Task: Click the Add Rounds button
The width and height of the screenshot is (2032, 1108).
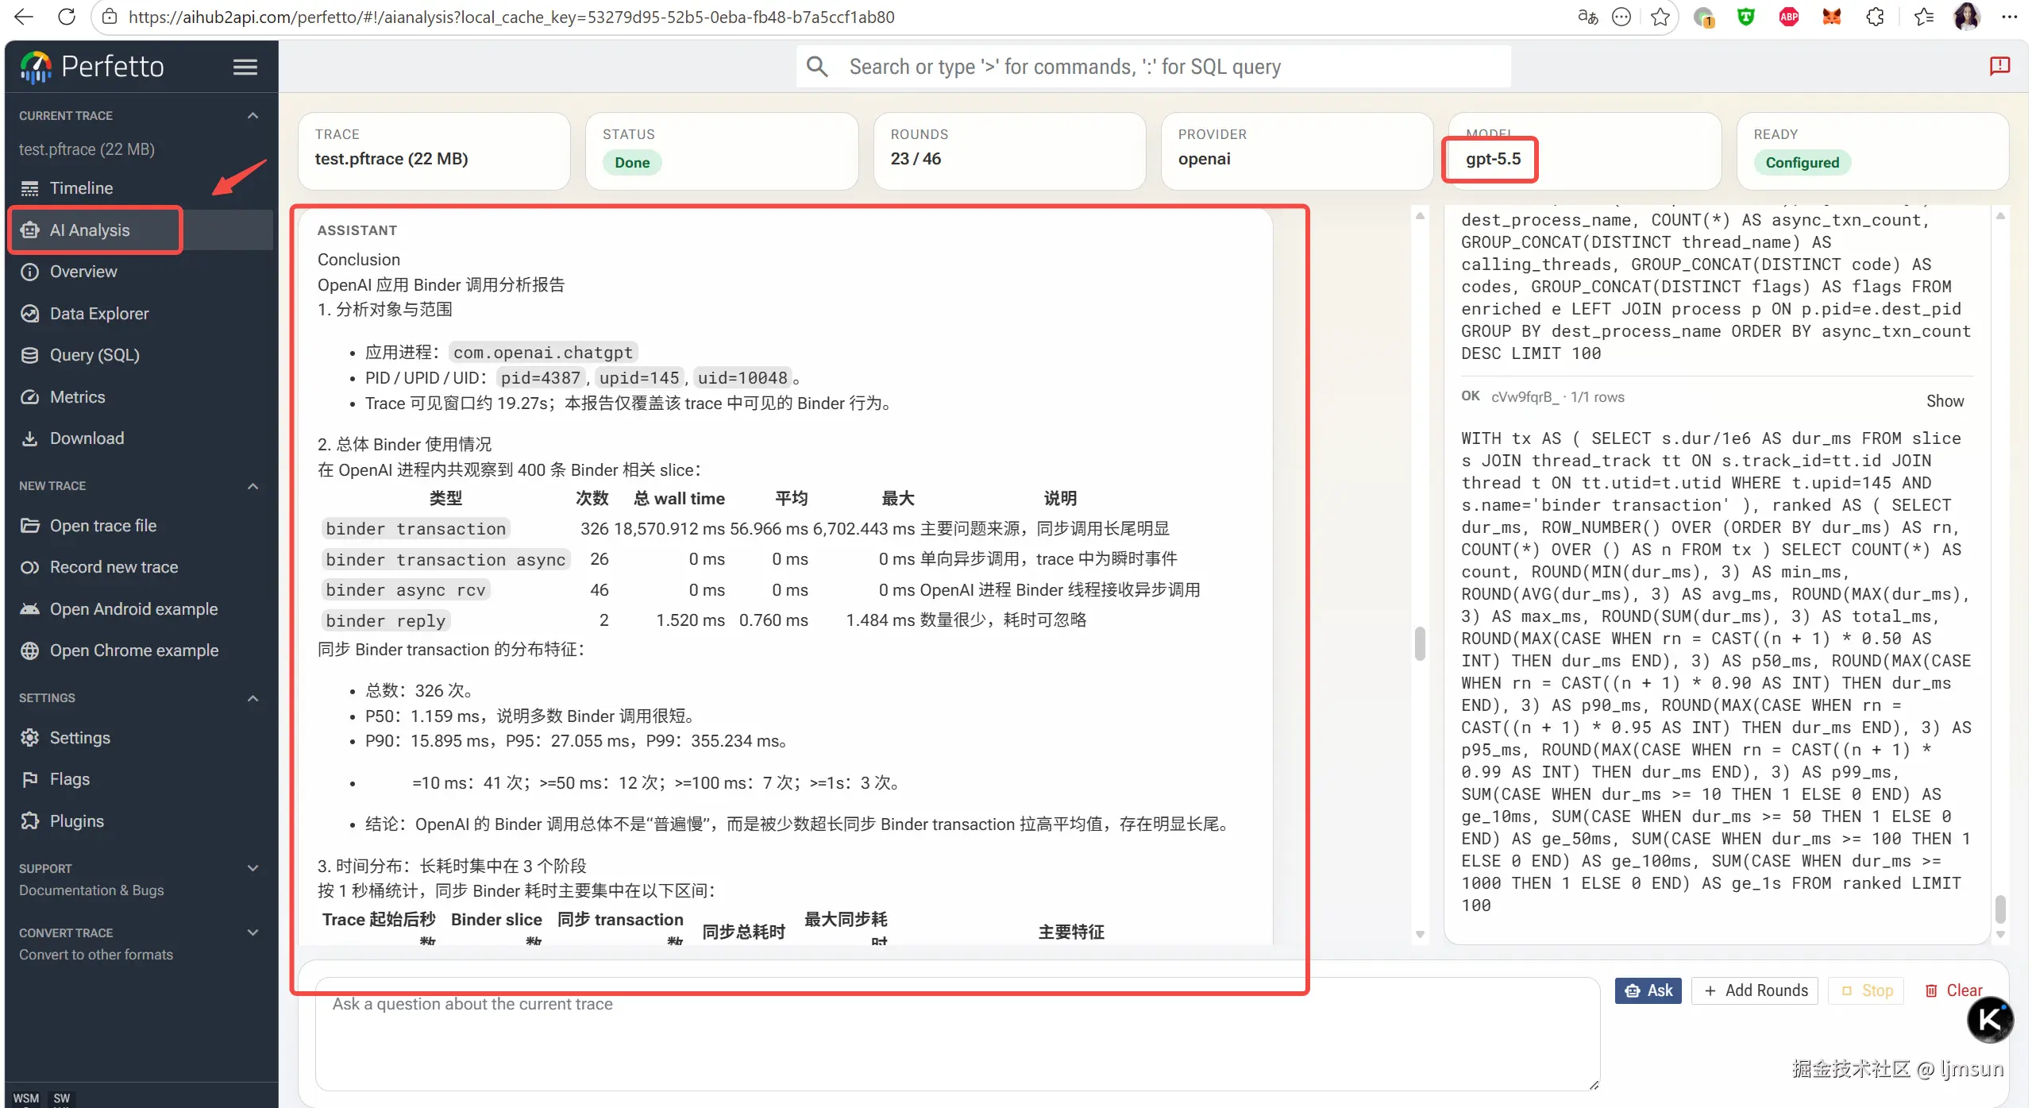Action: click(x=1754, y=990)
